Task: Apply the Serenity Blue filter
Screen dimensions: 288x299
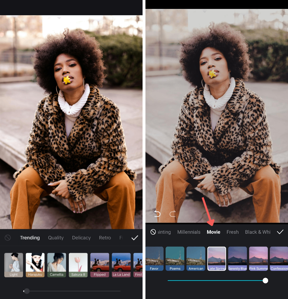Action: [238, 258]
